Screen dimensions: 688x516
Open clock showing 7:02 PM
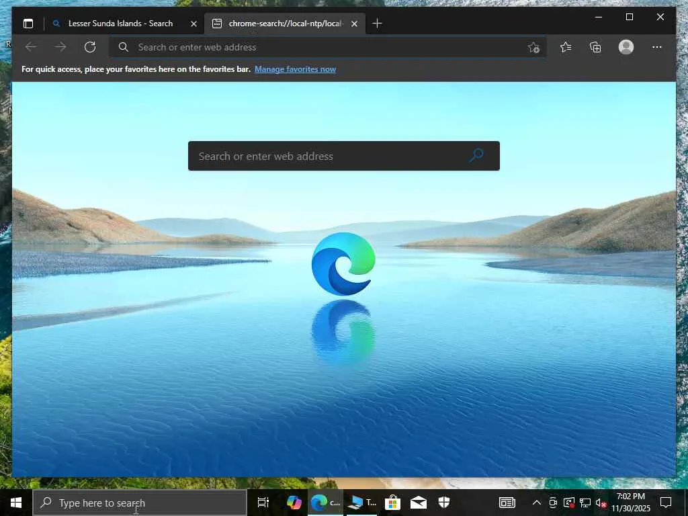pyautogui.click(x=630, y=503)
